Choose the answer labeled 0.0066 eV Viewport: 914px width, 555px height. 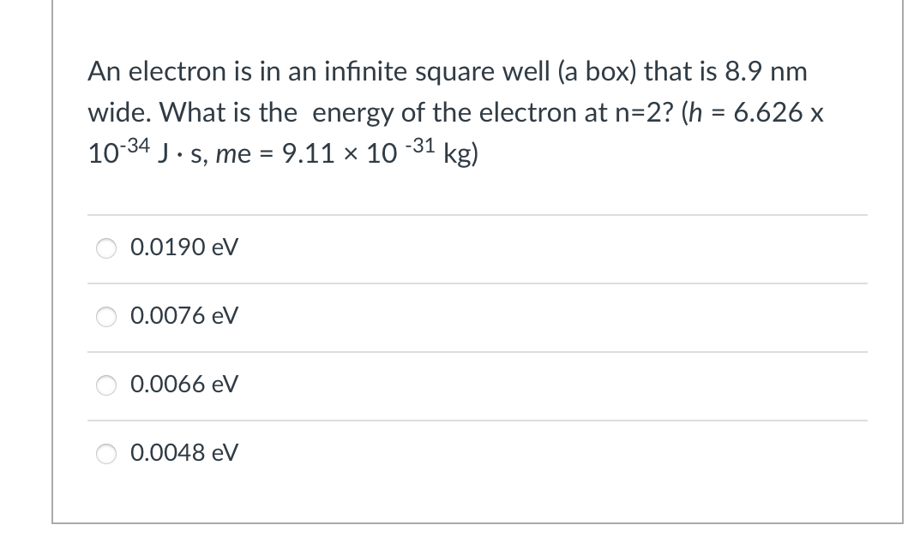(x=184, y=385)
